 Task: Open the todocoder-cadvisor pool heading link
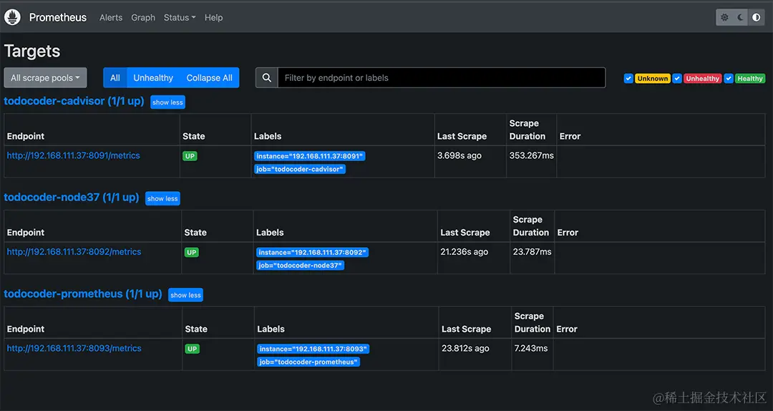tap(74, 101)
